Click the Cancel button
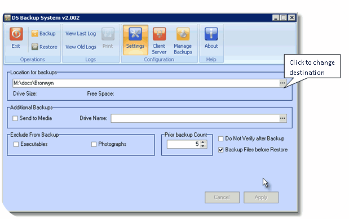Viewport: 349px width, 219px height. click(x=222, y=198)
